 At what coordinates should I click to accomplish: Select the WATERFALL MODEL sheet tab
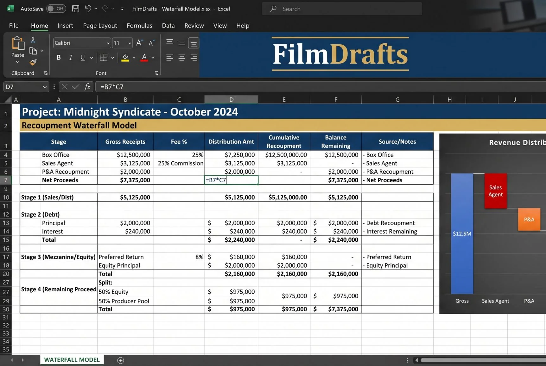pyautogui.click(x=72, y=360)
